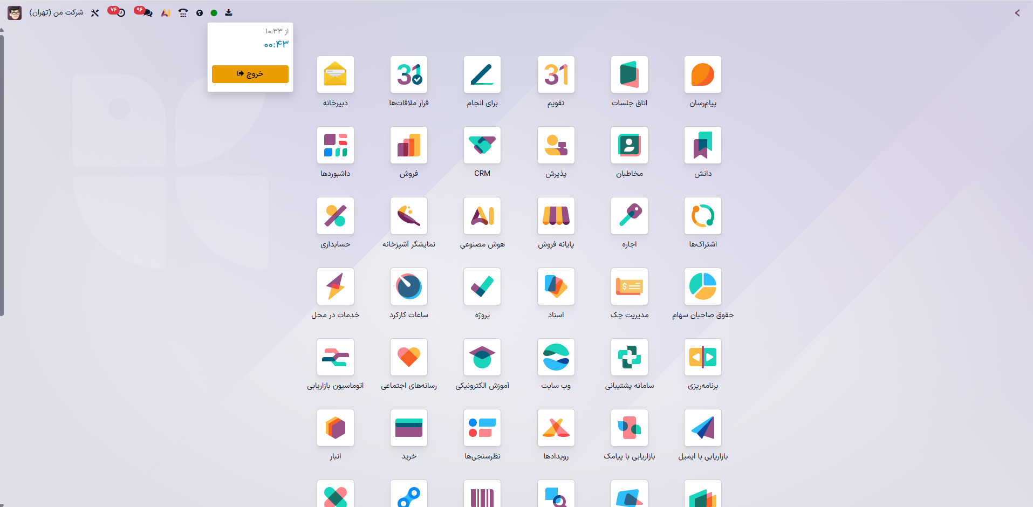The width and height of the screenshot is (1033, 507).
Task: Open the VoIP phone icon in top bar
Action: point(183,13)
